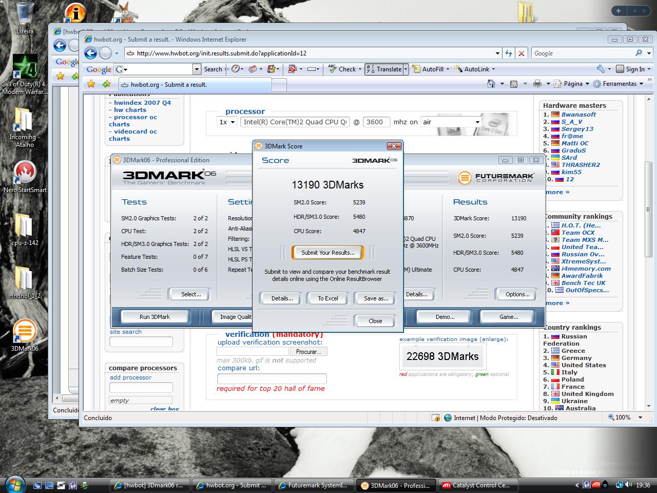This screenshot has width=657, height=493.
Task: Expand Translate button dropdown arrow
Action: pos(405,69)
